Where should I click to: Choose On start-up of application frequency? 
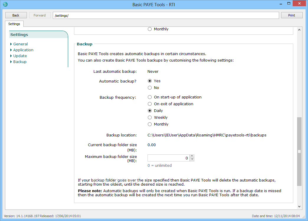pyautogui.click(x=150, y=97)
